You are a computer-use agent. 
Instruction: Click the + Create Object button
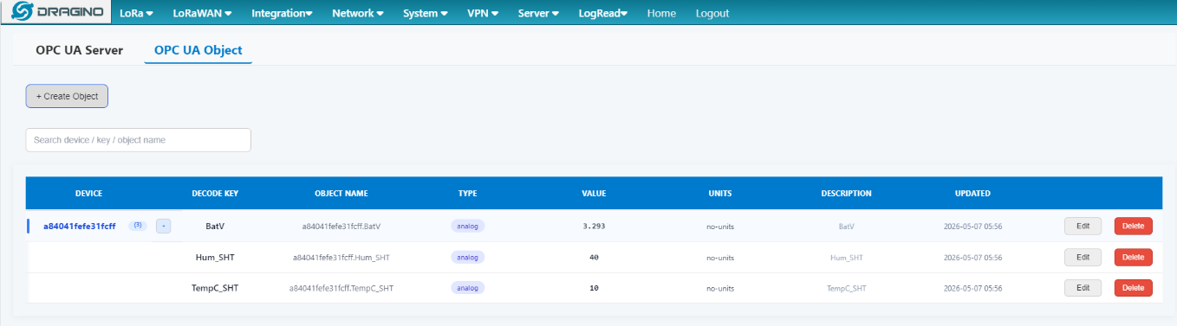(67, 96)
